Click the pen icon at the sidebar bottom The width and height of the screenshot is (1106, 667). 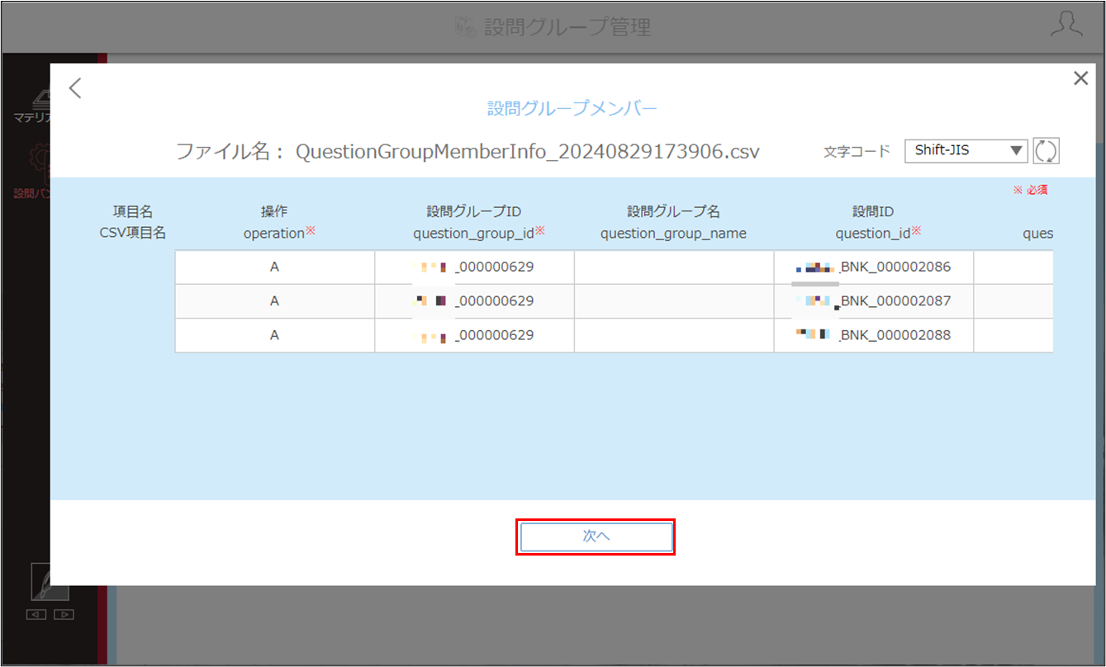[x=50, y=582]
